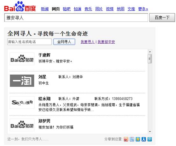The height and width of the screenshot is (146, 176).
Task: Select the name 刘星
Action: point(42,77)
